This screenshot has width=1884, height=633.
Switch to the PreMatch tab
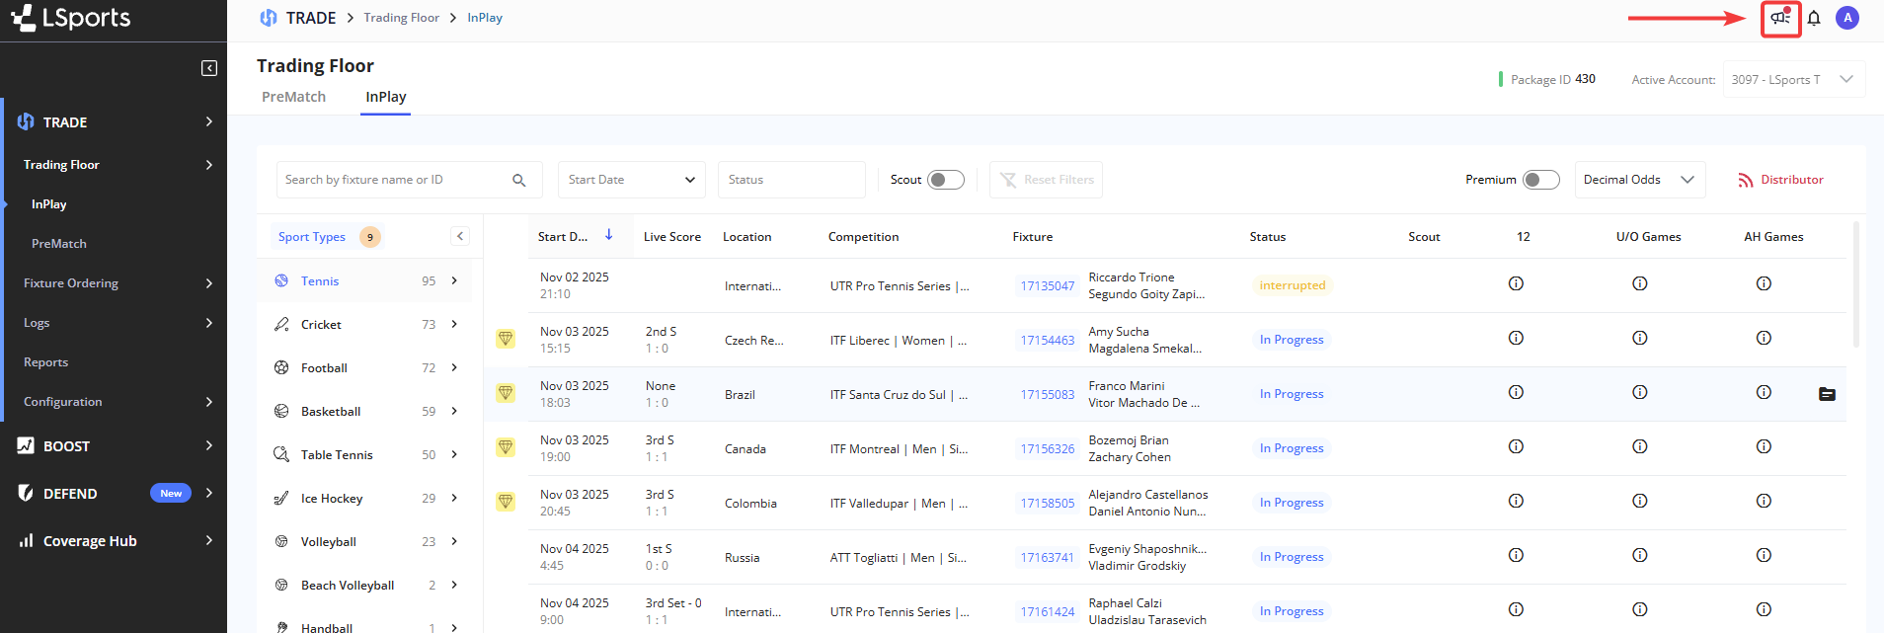[x=293, y=97]
